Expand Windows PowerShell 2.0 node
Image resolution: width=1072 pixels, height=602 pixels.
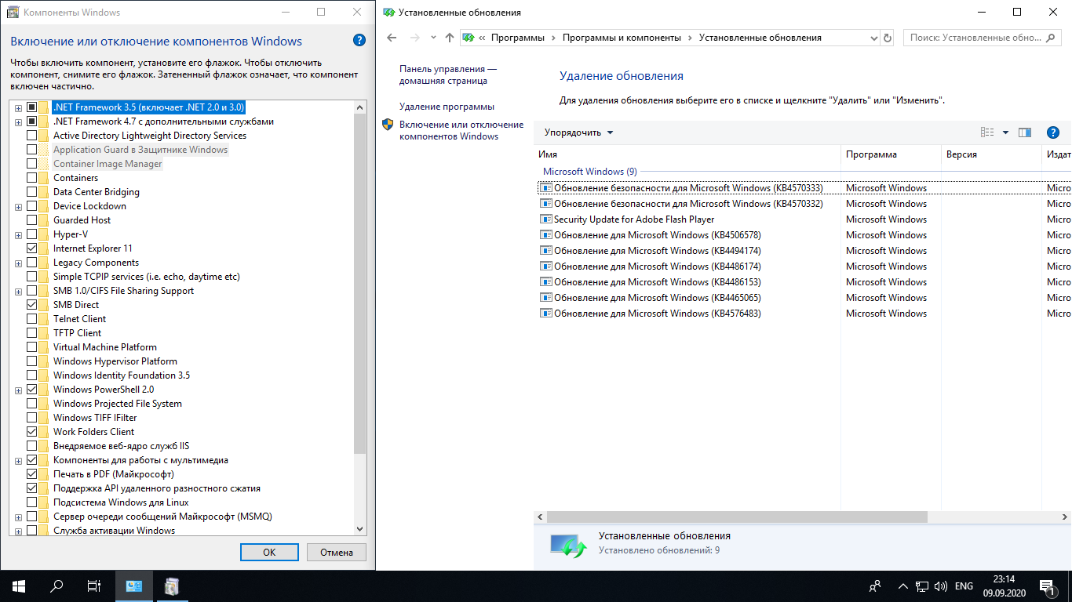[x=18, y=390]
